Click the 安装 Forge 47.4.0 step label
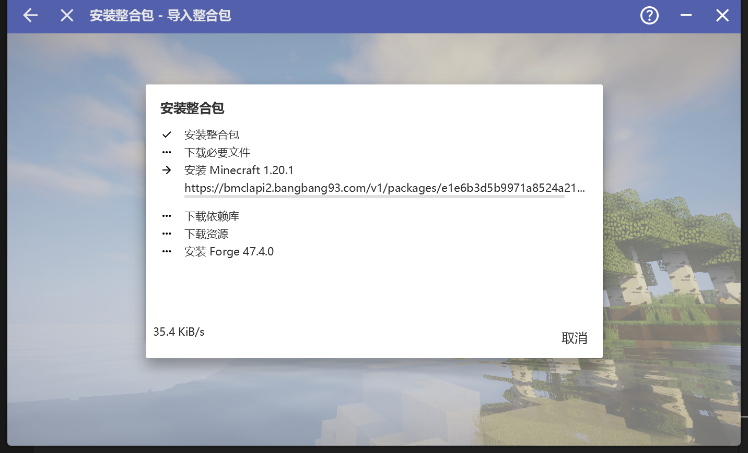Screen dimensions: 748x453 [x=229, y=251]
